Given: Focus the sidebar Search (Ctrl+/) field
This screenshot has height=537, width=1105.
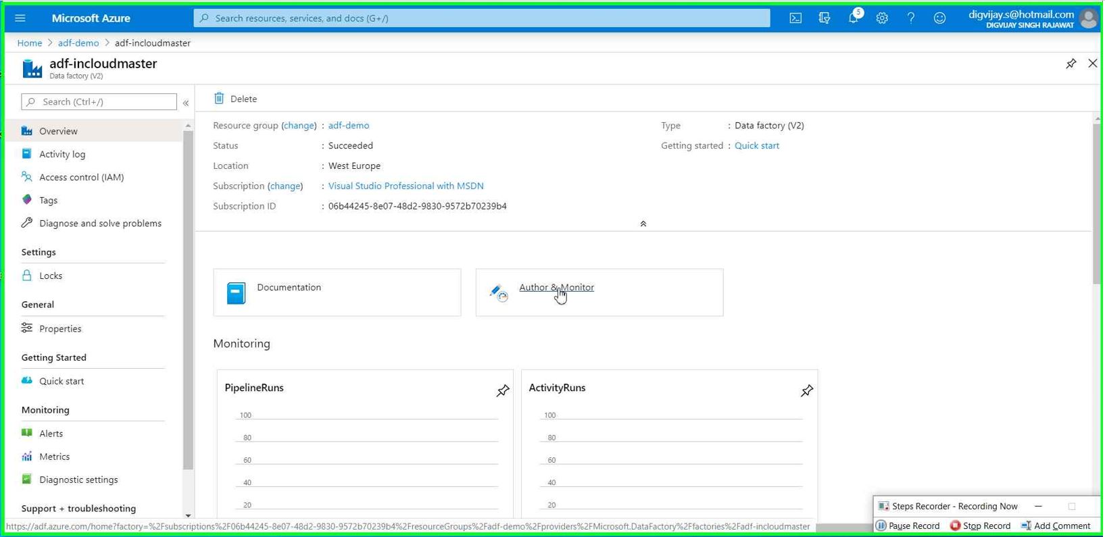Looking at the screenshot, I should (x=99, y=102).
